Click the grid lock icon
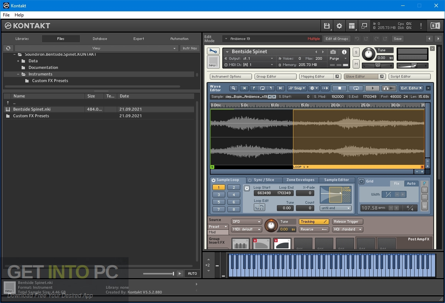This screenshot has height=303, width=445. [425, 206]
